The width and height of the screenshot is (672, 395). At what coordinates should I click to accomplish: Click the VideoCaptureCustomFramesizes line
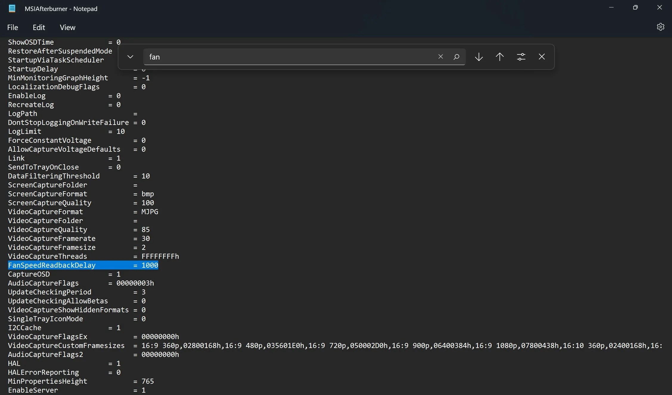click(66, 346)
